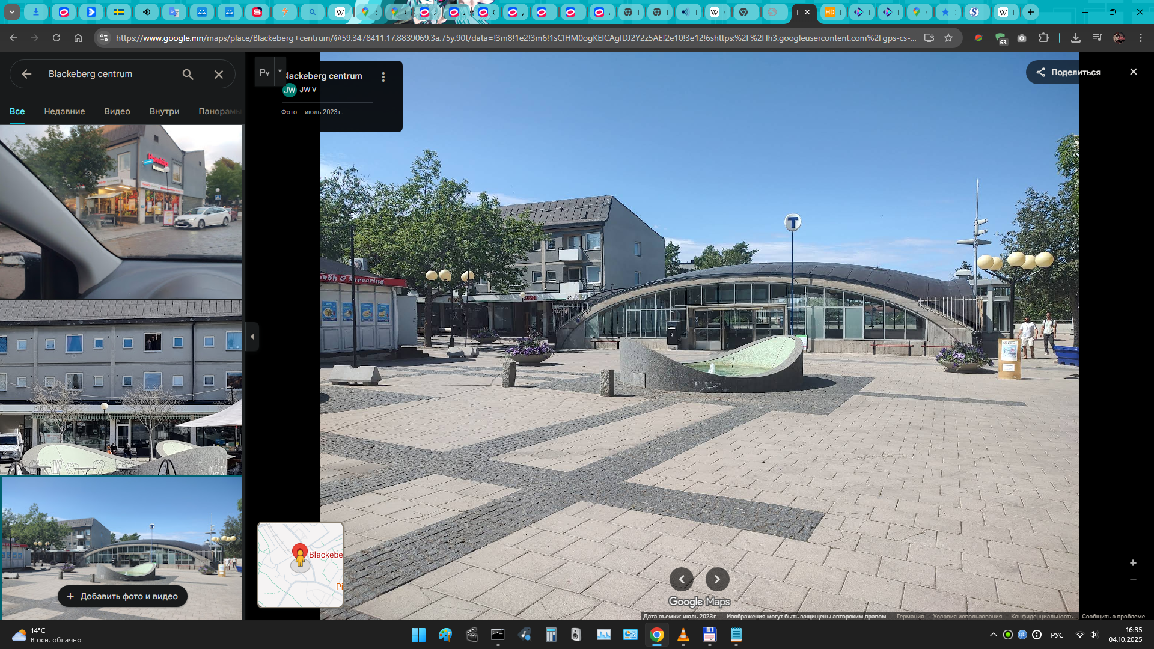Viewport: 1154px width, 649px height.
Task: Open the minimap thumbnail of Blackeberg
Action: (300, 565)
